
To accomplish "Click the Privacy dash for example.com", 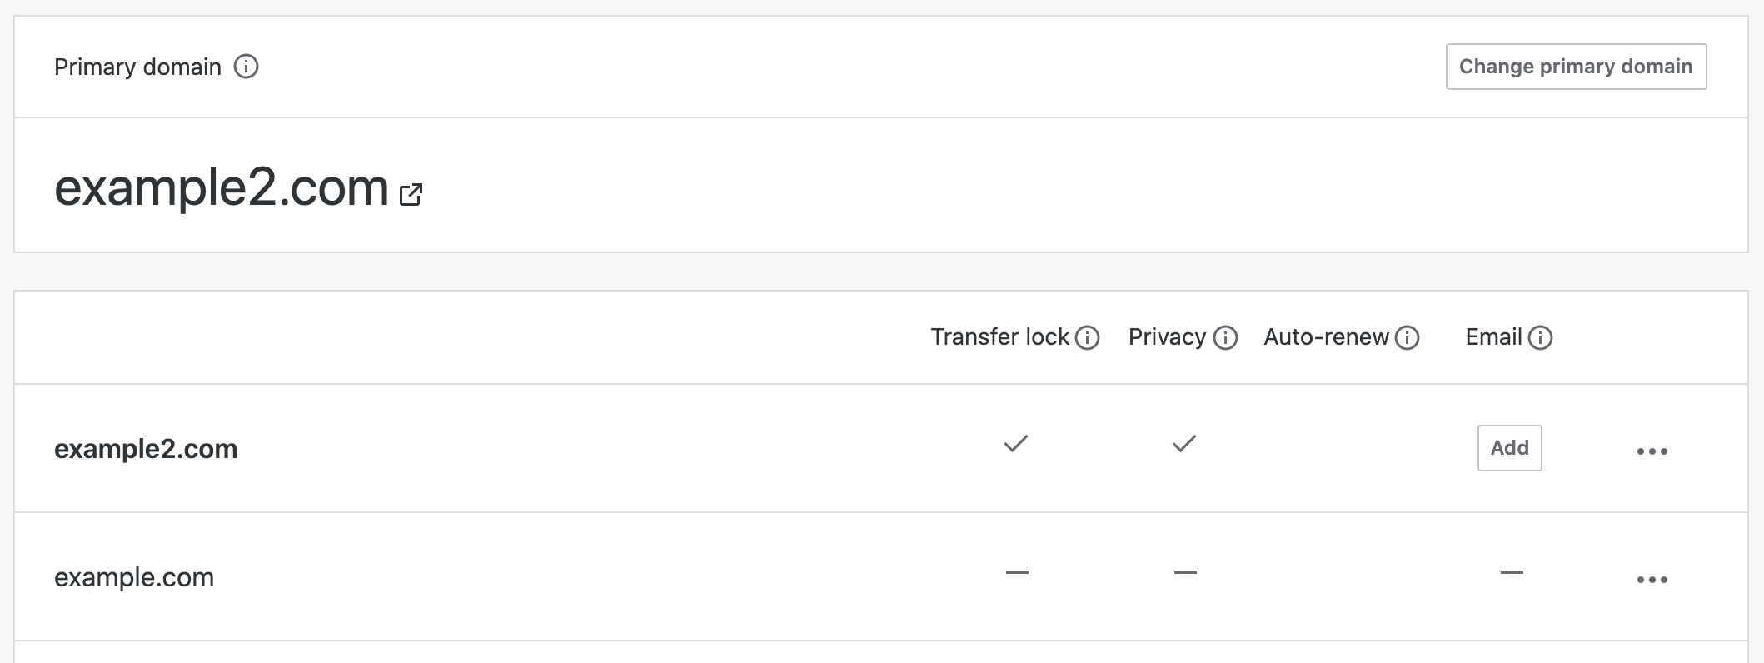I will pos(1185,573).
